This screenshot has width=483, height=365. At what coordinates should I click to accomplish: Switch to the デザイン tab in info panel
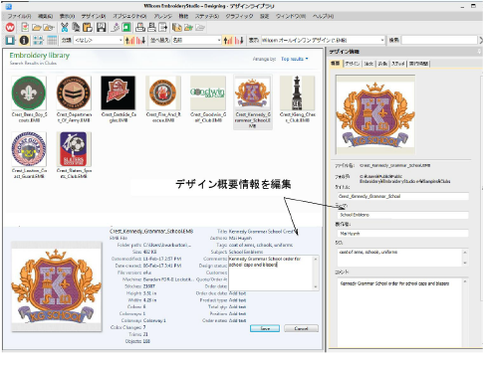353,64
